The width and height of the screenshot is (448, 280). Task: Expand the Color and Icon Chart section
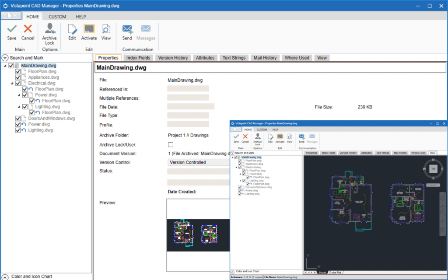tap(4, 276)
